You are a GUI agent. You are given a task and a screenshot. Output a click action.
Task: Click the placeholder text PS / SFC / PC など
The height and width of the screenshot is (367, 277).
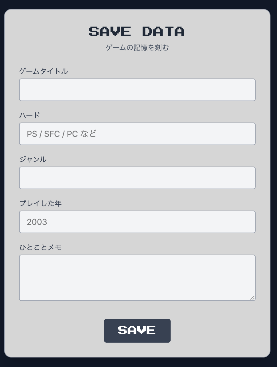62,134
